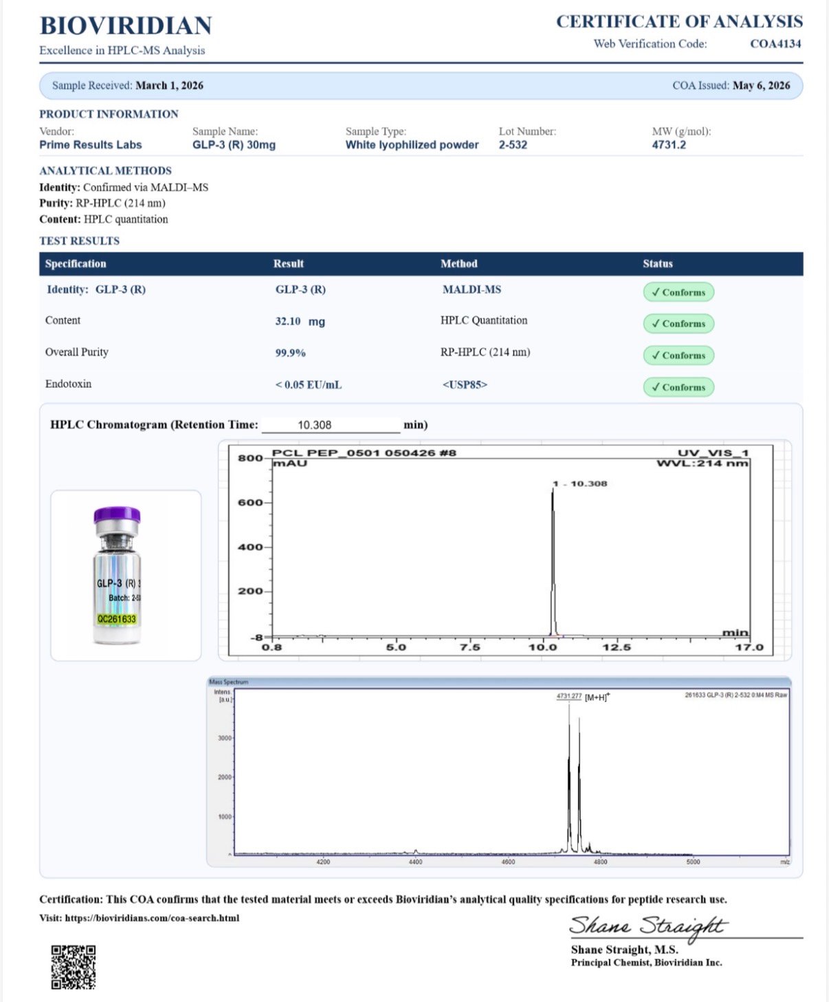Click the Status column header
Viewport: 829px width, 1002px height.
pos(658,264)
